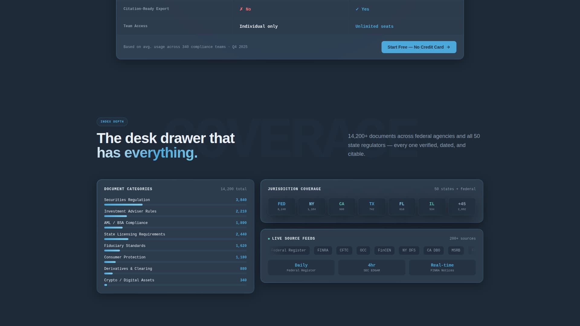This screenshot has height=326, width=580.
Task: Click the 4hr SEC EDGAR card
Action: click(x=372, y=267)
